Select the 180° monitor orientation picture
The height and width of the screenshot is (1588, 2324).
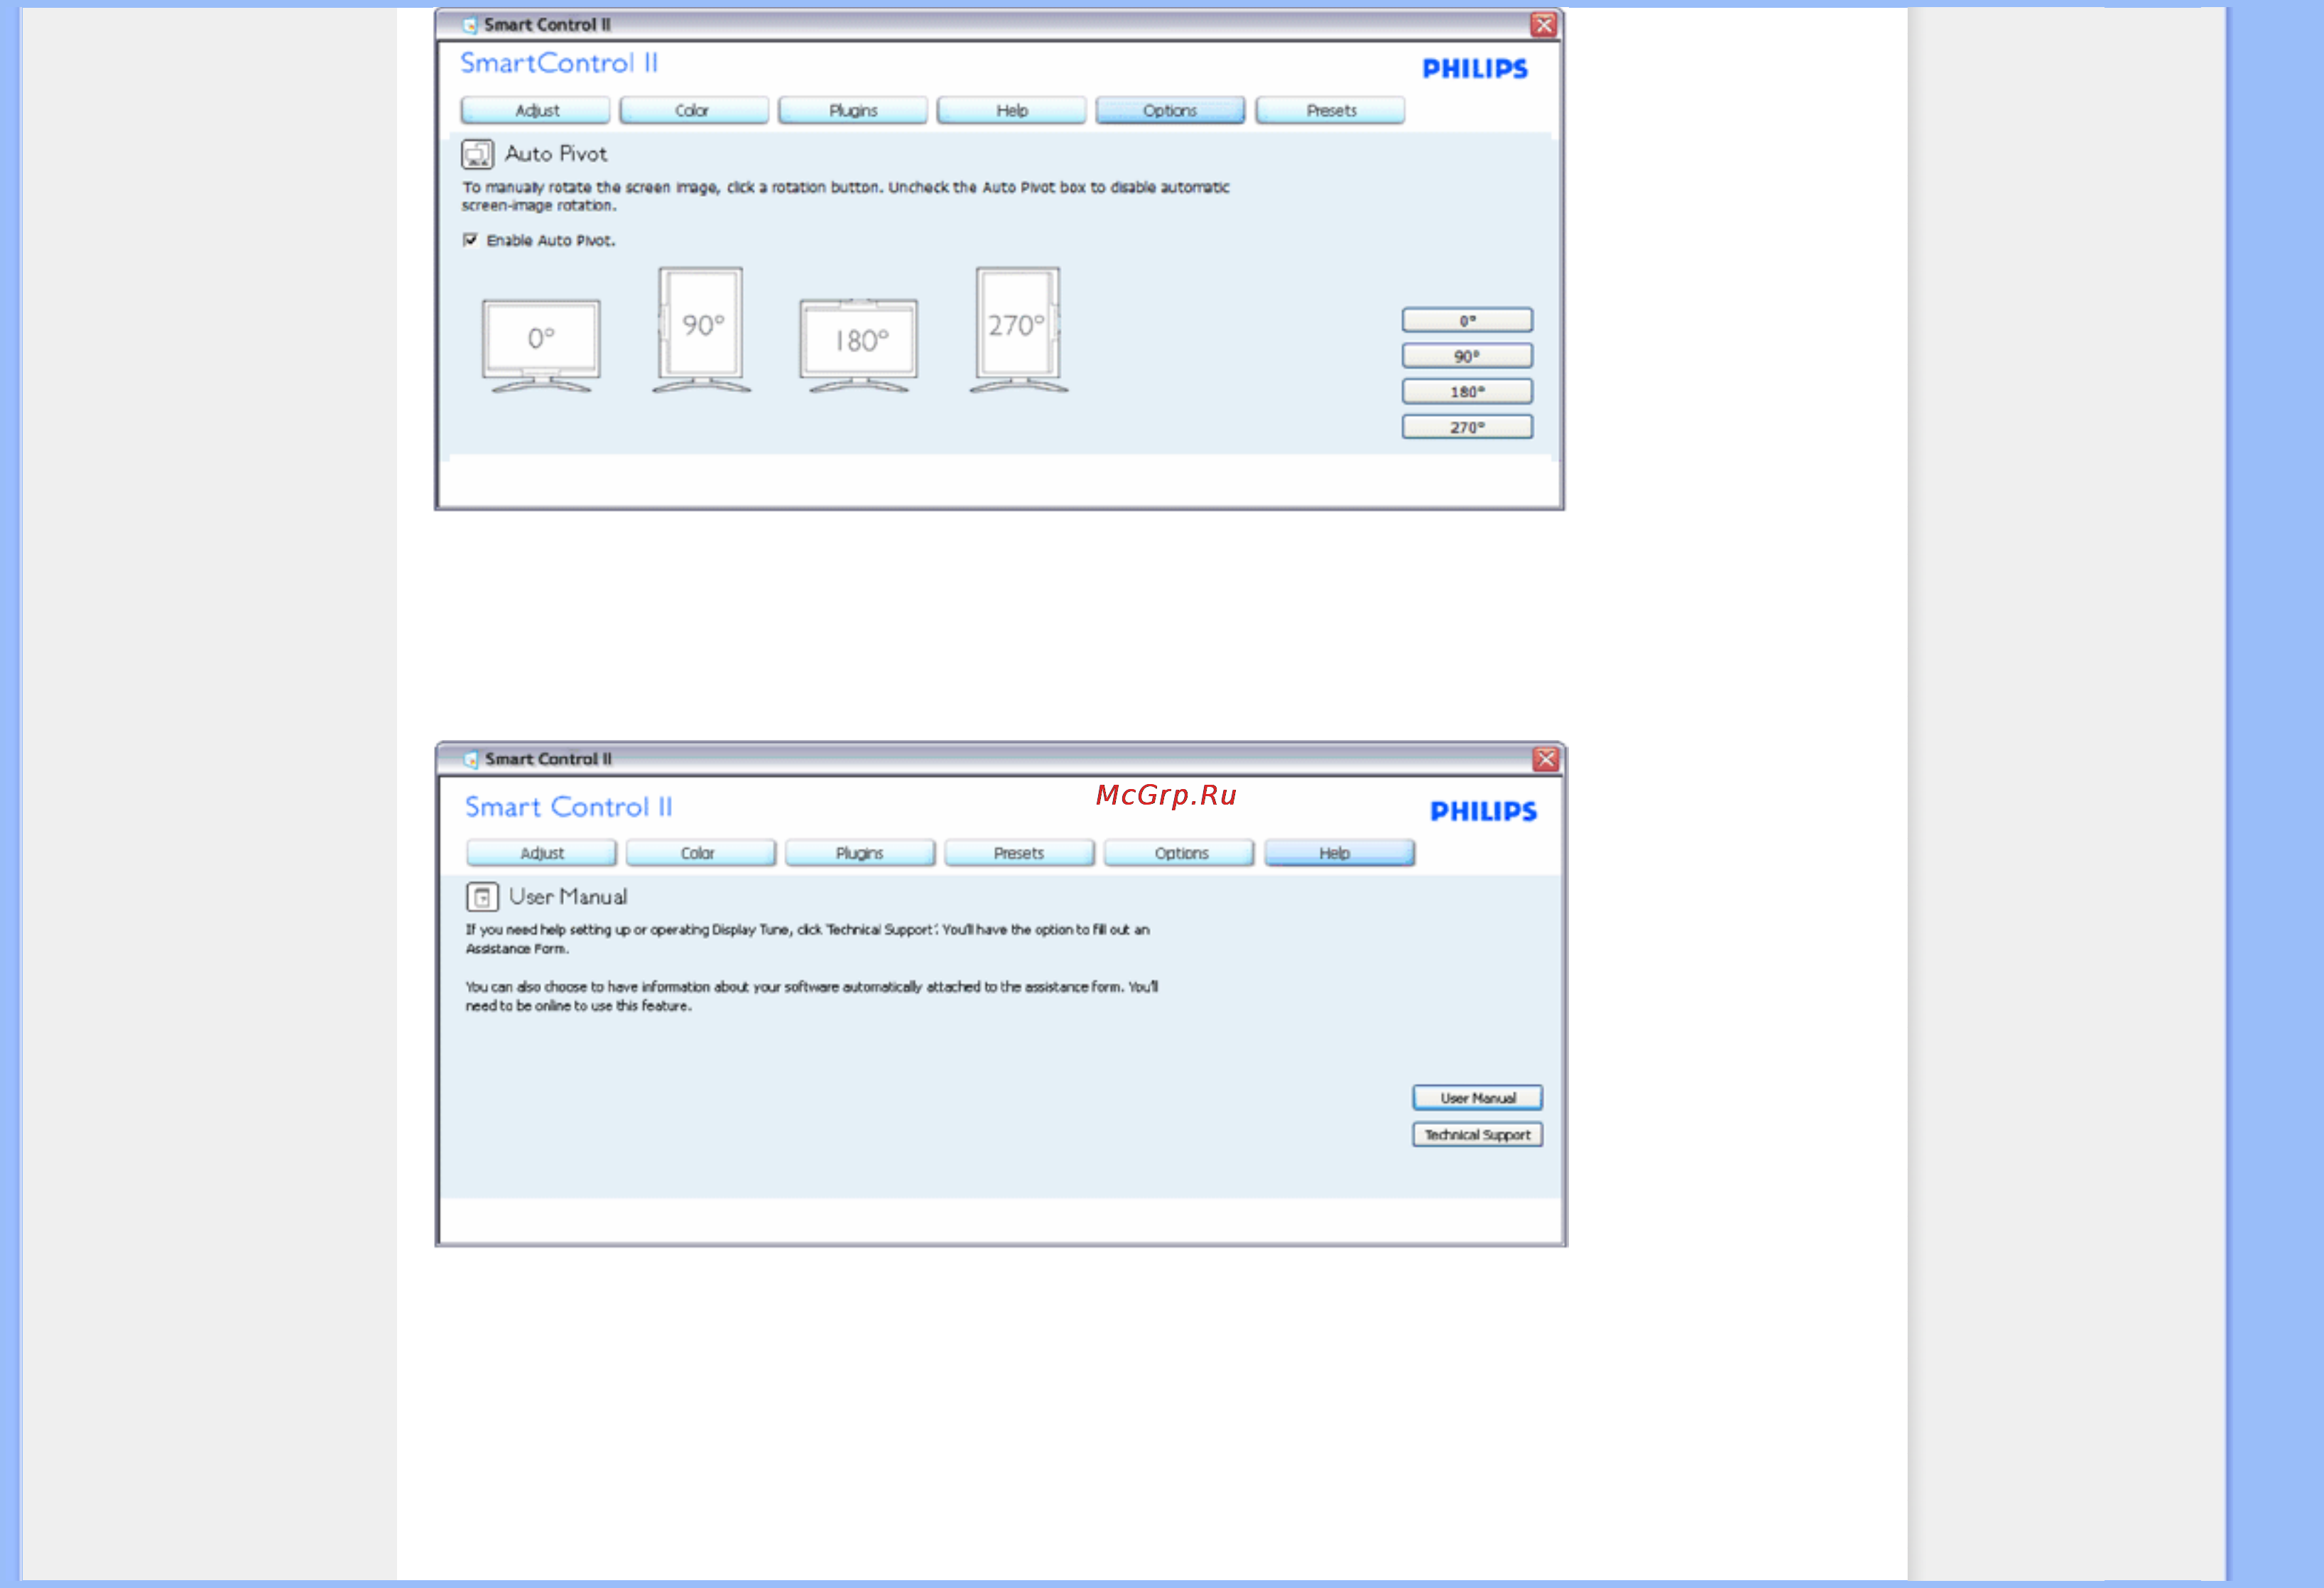pos(858,345)
